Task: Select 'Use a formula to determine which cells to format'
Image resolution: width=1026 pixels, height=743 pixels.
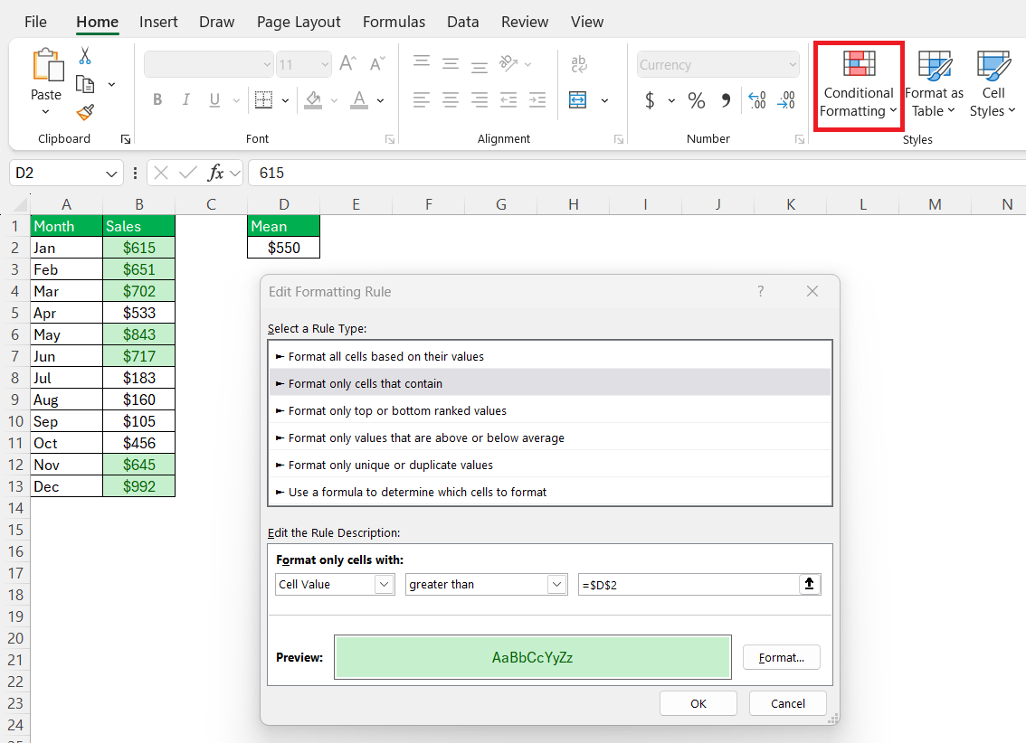Action: pos(550,492)
